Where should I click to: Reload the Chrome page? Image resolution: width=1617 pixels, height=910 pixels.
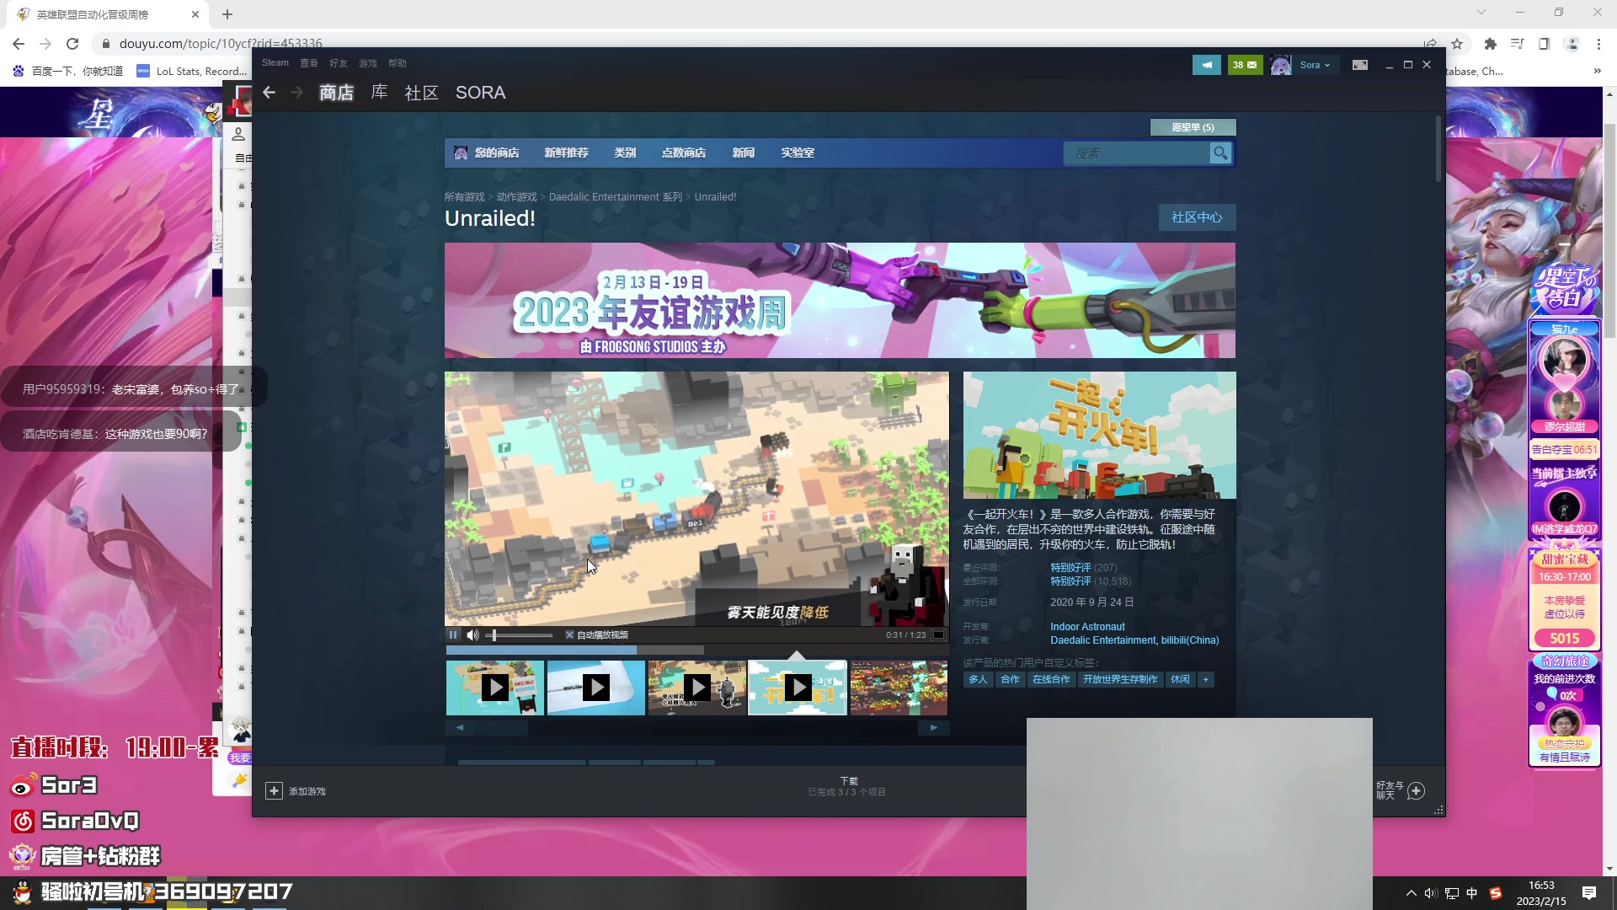(x=72, y=44)
